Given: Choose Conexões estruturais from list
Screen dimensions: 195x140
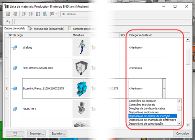Looking at the screenshot, I should (153, 105).
